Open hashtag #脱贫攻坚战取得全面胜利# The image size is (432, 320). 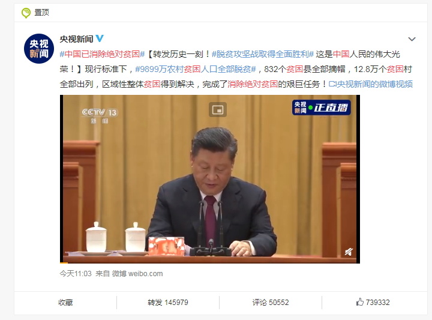point(263,54)
